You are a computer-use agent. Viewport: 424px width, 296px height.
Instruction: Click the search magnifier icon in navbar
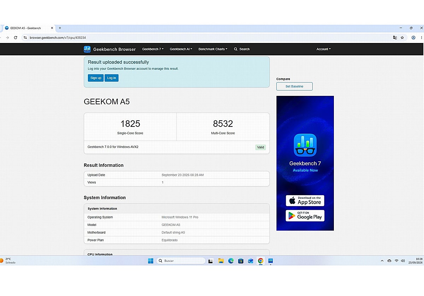(x=236, y=49)
